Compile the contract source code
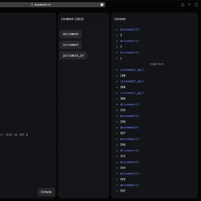 pyautogui.click(x=46, y=192)
